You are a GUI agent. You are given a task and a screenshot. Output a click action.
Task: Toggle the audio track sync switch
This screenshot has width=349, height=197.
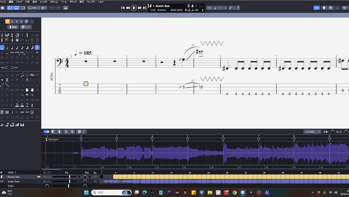tap(46, 132)
